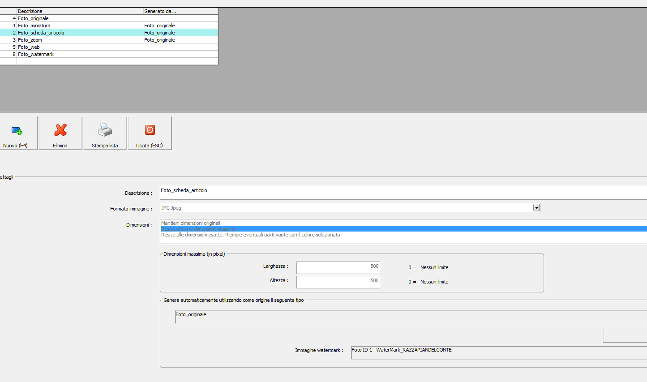Click the ID cell 8 of Foto_watermark

[x=9, y=54]
